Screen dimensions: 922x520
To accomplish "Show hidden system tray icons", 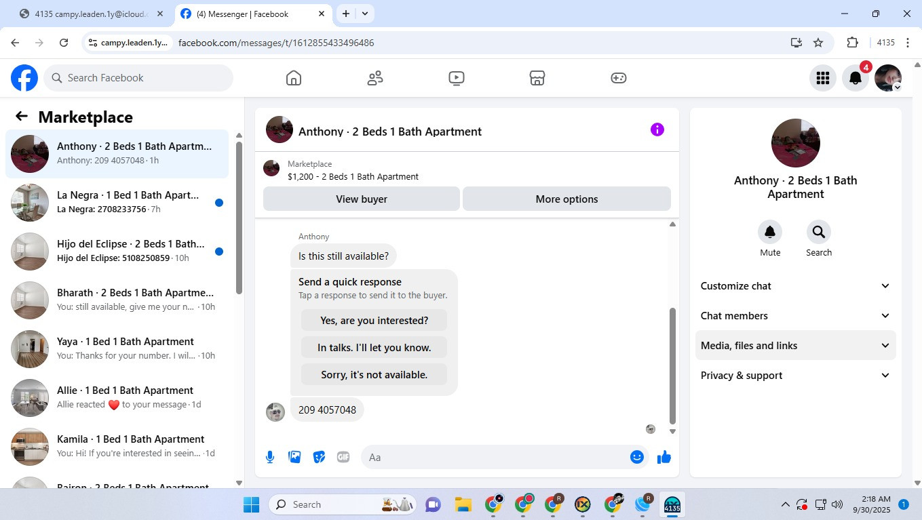I will point(786,504).
